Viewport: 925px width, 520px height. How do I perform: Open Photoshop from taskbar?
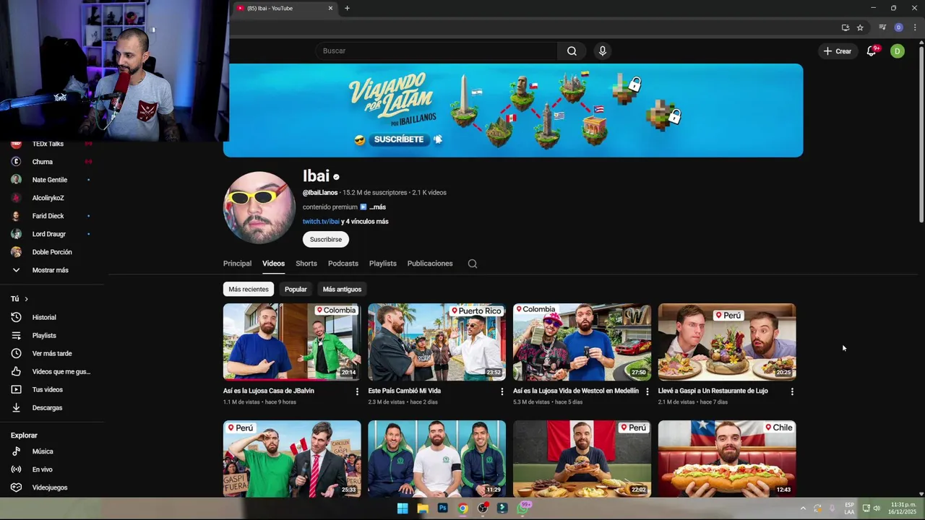click(x=442, y=508)
